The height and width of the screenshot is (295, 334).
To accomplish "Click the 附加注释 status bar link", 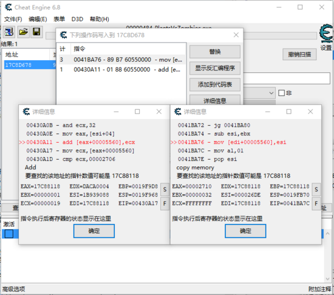I will tap(319, 290).
